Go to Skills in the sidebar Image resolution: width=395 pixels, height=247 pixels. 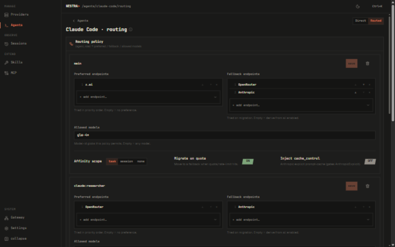(x=16, y=63)
